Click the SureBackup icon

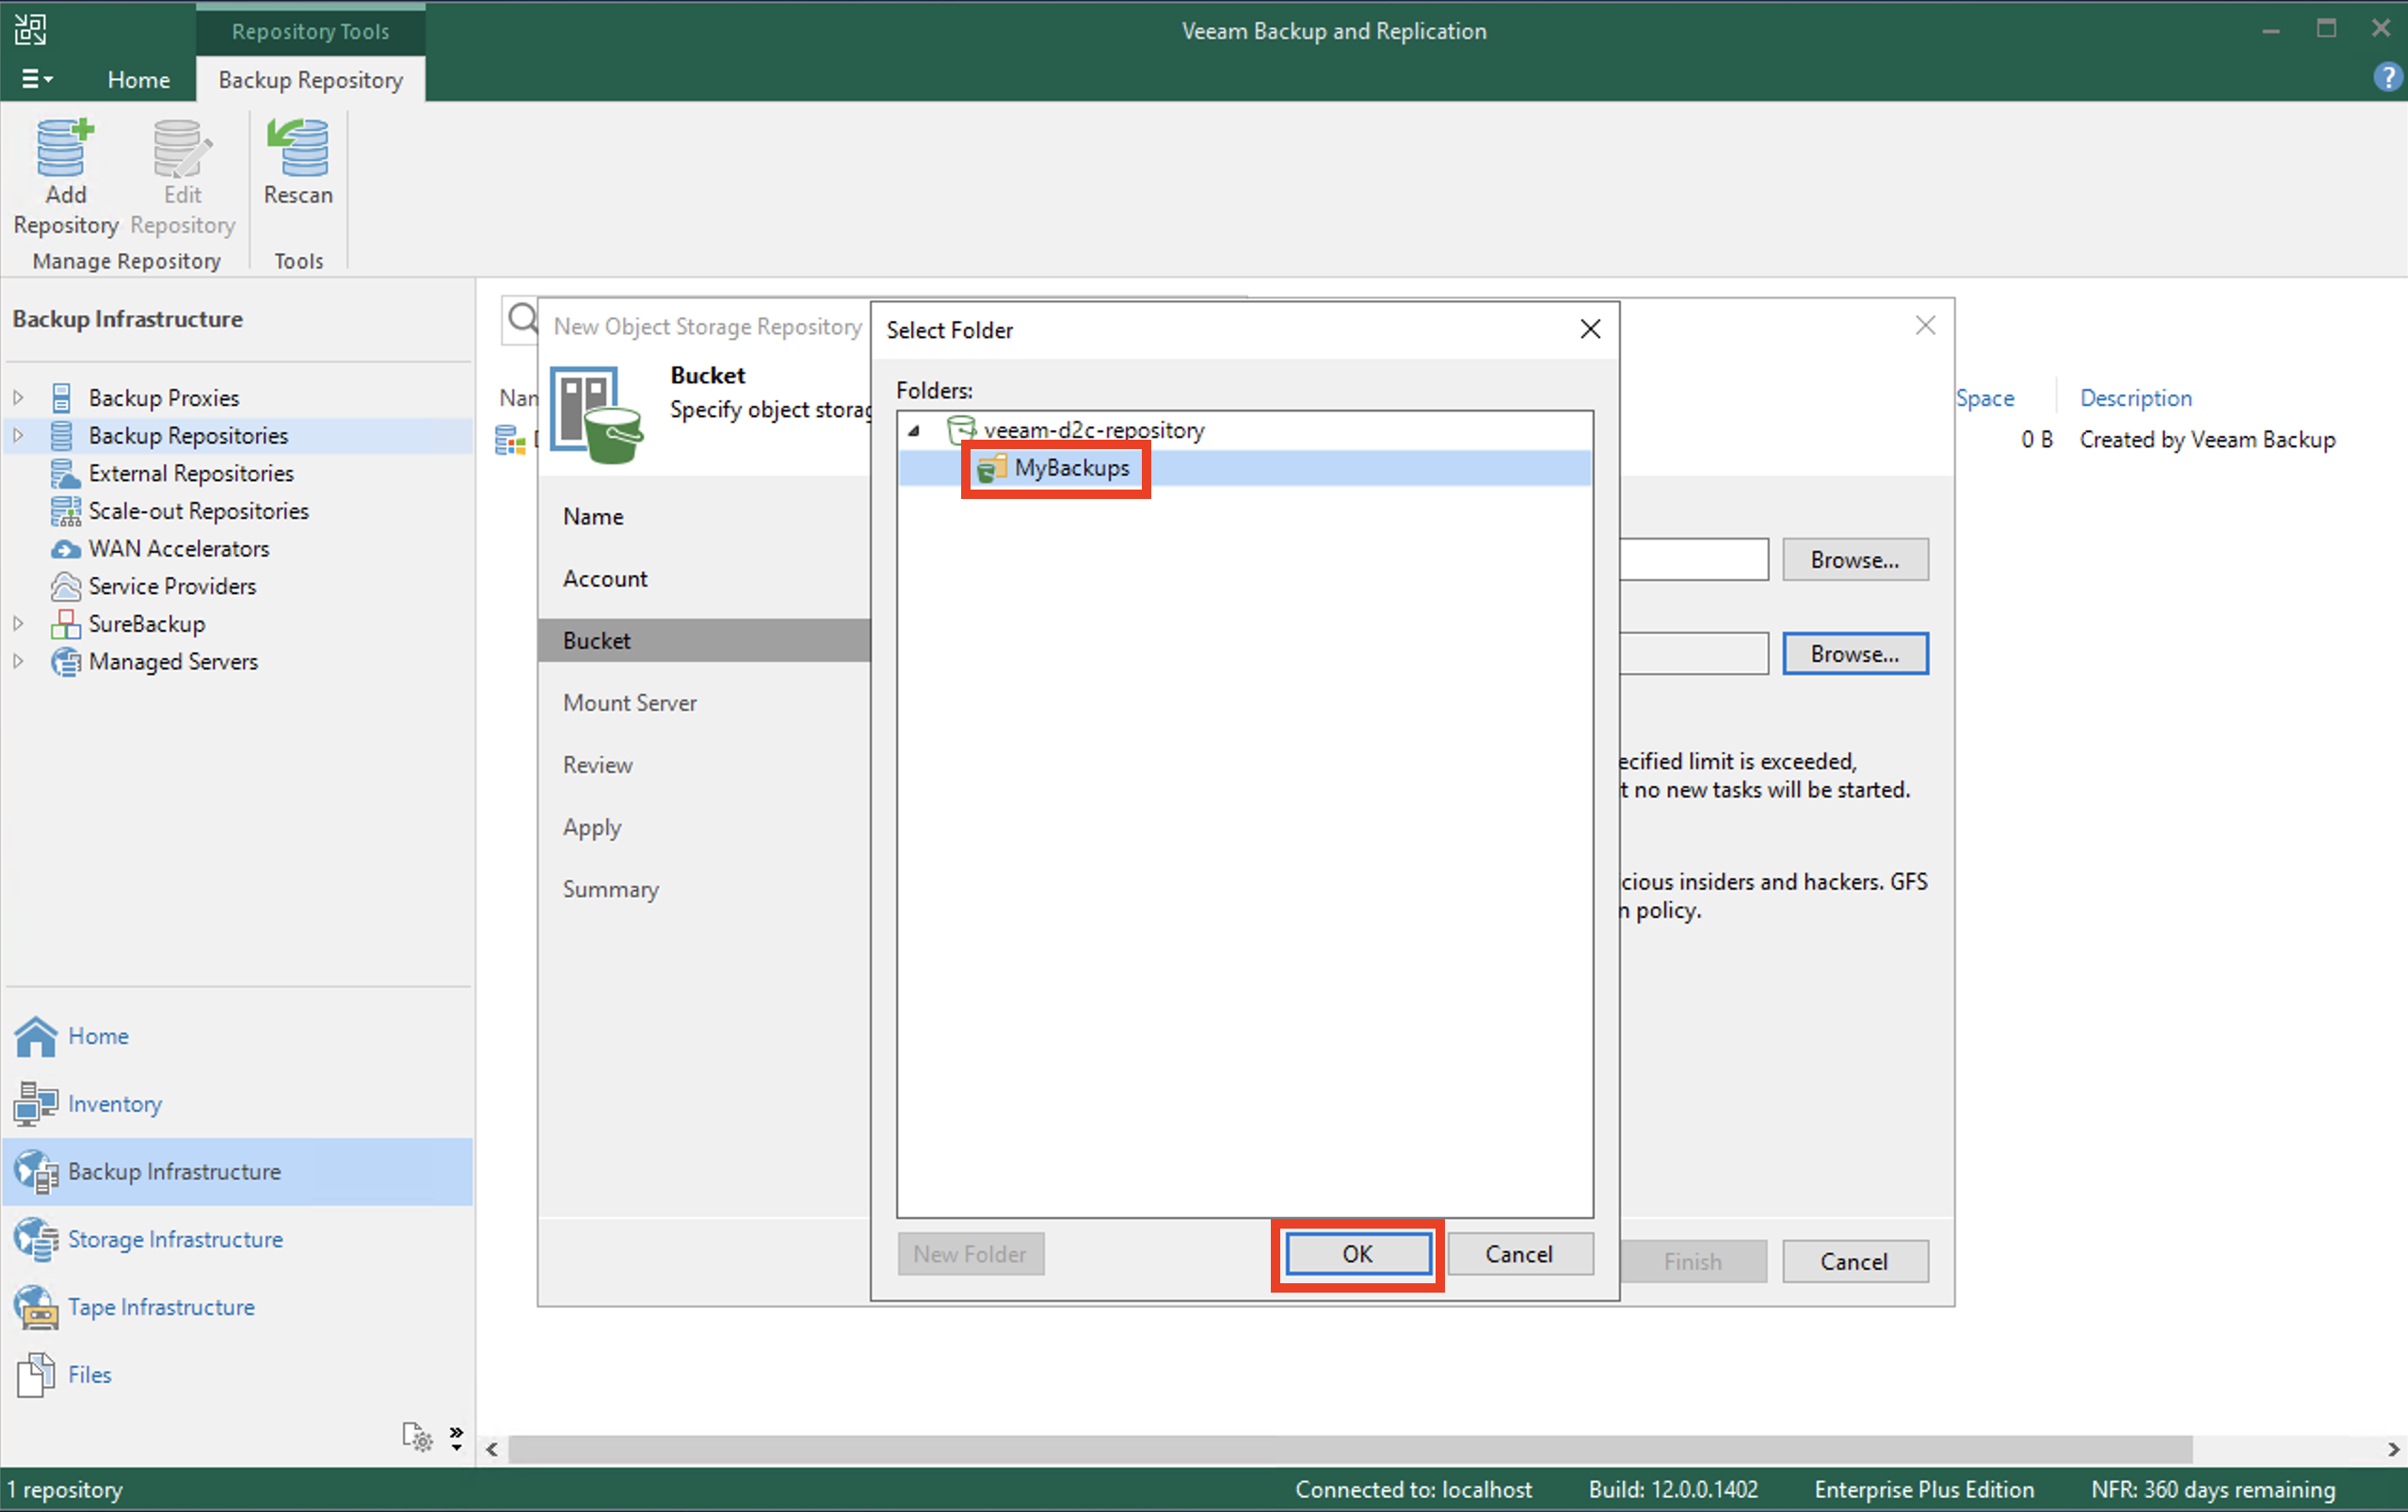pyautogui.click(x=65, y=624)
